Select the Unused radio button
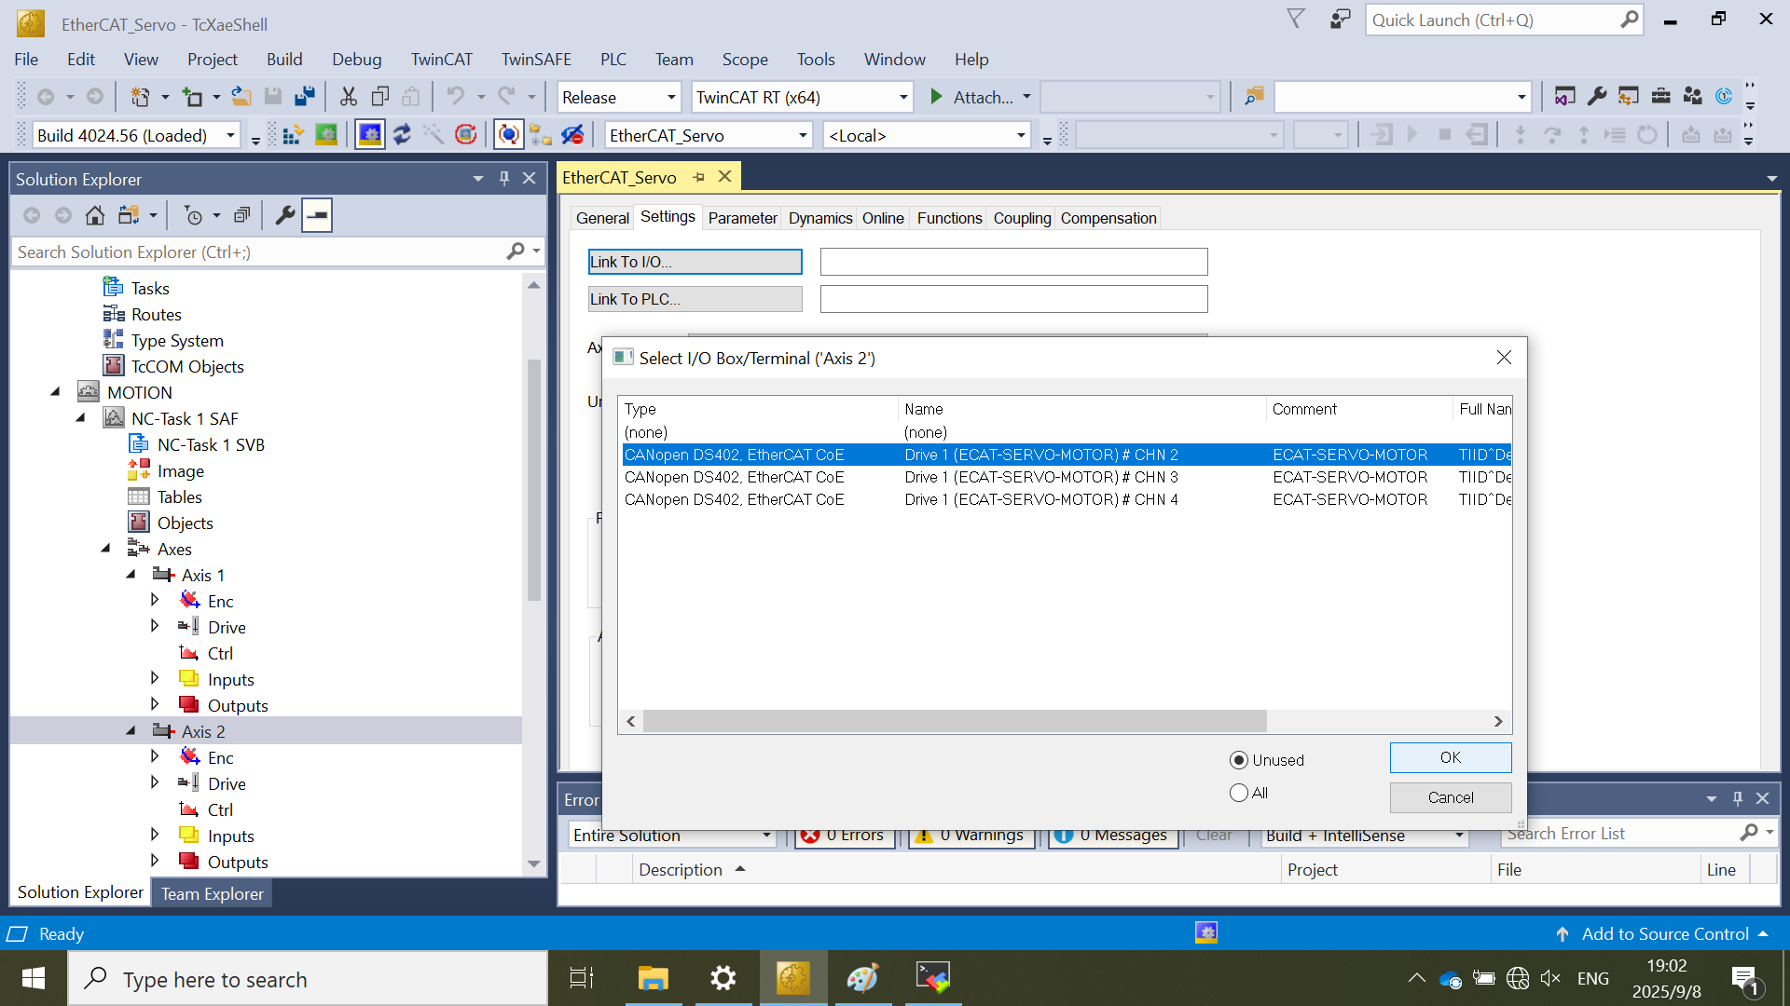 point(1239,760)
